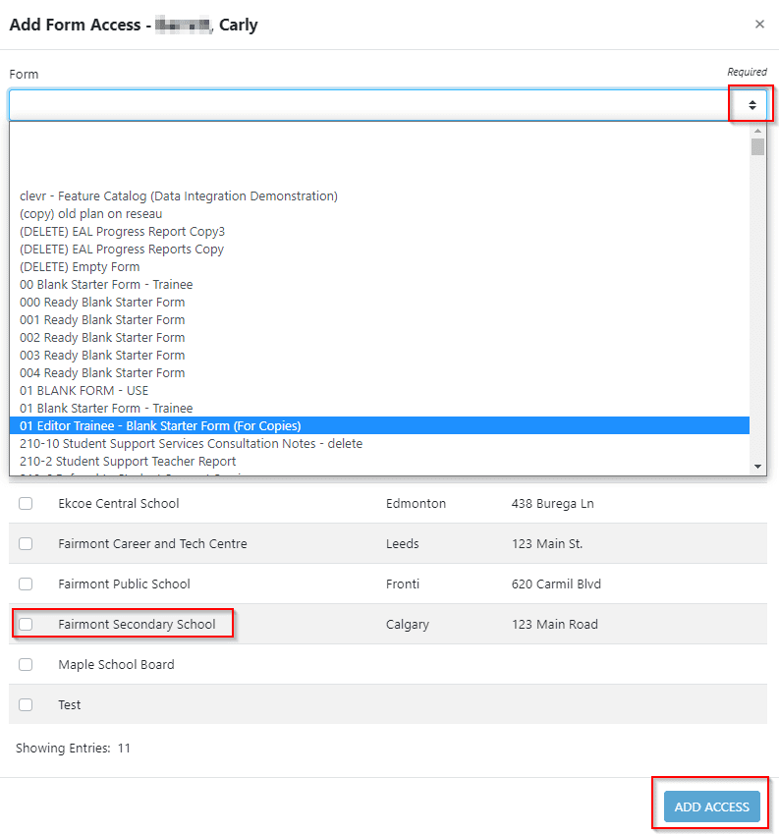Choose '00 Blank Starter Form - Trainee'
Image resolution: width=779 pixels, height=834 pixels.
tap(106, 284)
